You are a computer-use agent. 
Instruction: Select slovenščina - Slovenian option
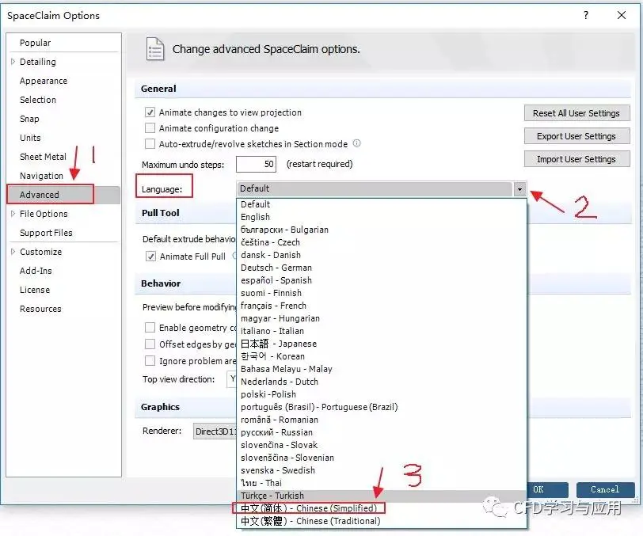tap(382, 458)
